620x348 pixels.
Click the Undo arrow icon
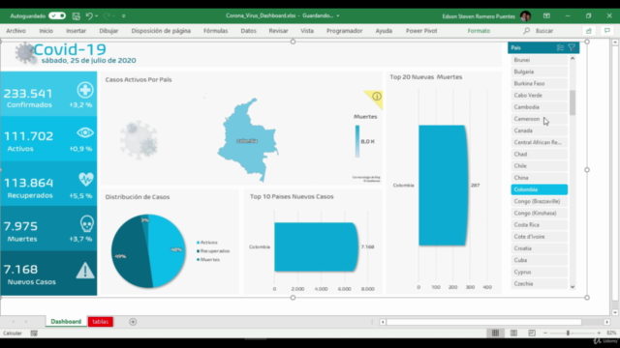pyautogui.click(x=89, y=16)
